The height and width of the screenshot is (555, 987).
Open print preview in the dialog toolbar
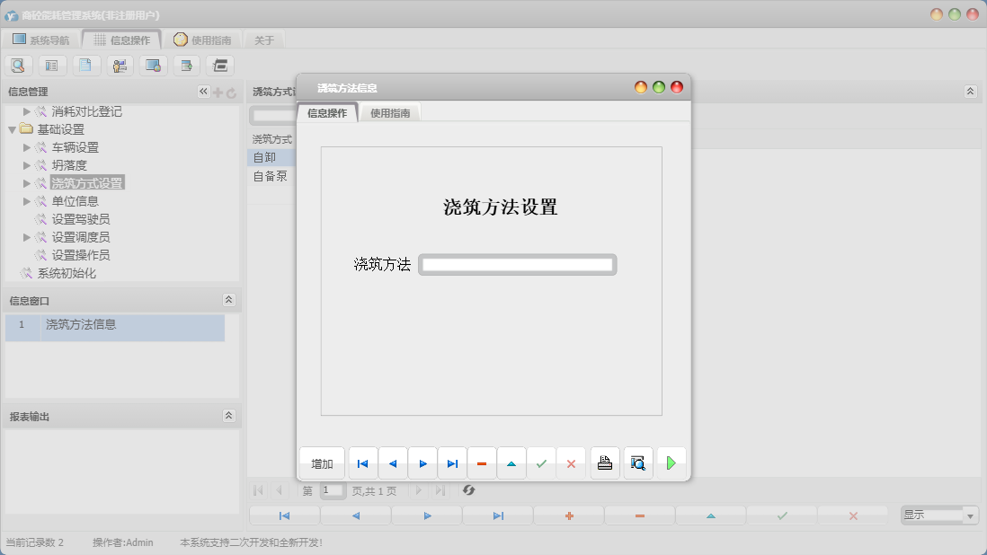click(x=637, y=462)
